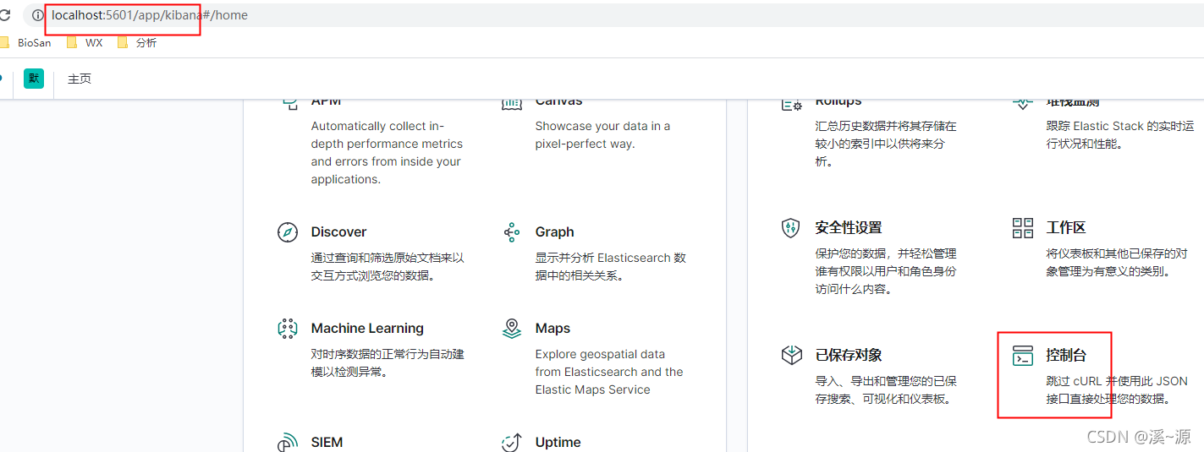This screenshot has width=1204, height=452.
Task: Click the green 默 space avatar
Action: pyautogui.click(x=34, y=79)
